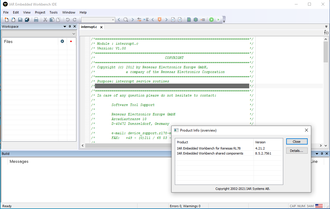Click the red dot column header
The height and width of the screenshot is (209, 330).
[x=71, y=41]
